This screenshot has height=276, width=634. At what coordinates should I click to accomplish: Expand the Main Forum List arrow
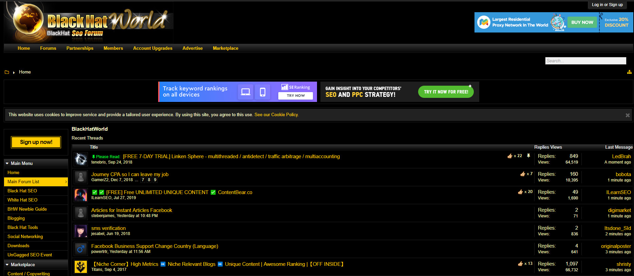(66, 182)
